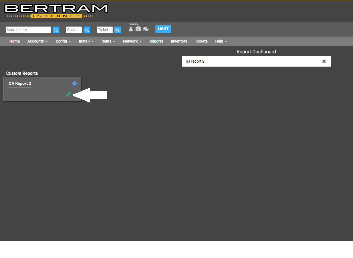Open the QA Report 2 link
353x258 pixels.
coord(20,83)
